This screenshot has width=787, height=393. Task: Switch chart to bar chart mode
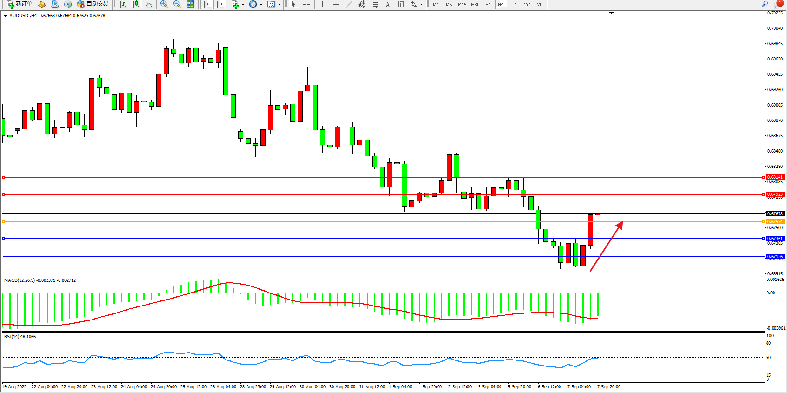click(x=123, y=4)
